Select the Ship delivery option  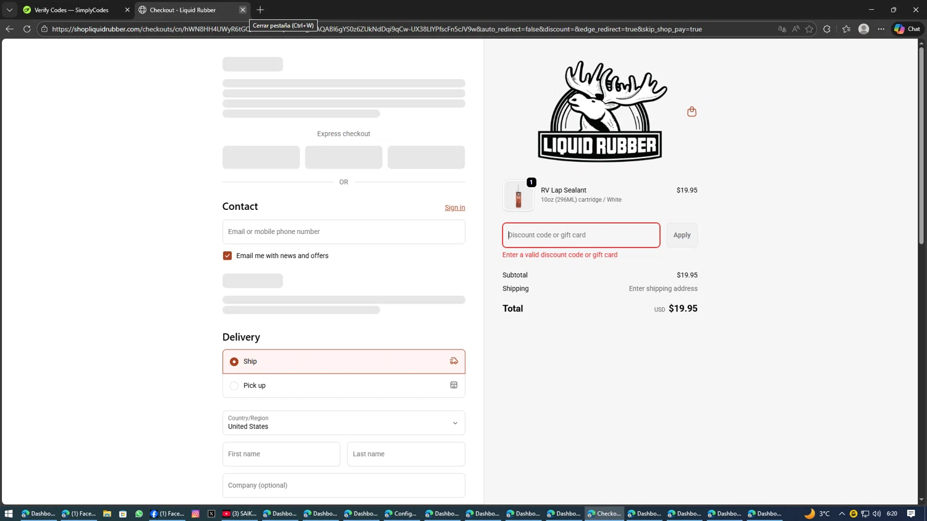(x=344, y=362)
